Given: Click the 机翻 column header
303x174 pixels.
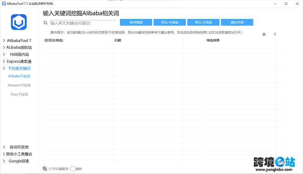Looking at the screenshot, I should coord(118,40).
